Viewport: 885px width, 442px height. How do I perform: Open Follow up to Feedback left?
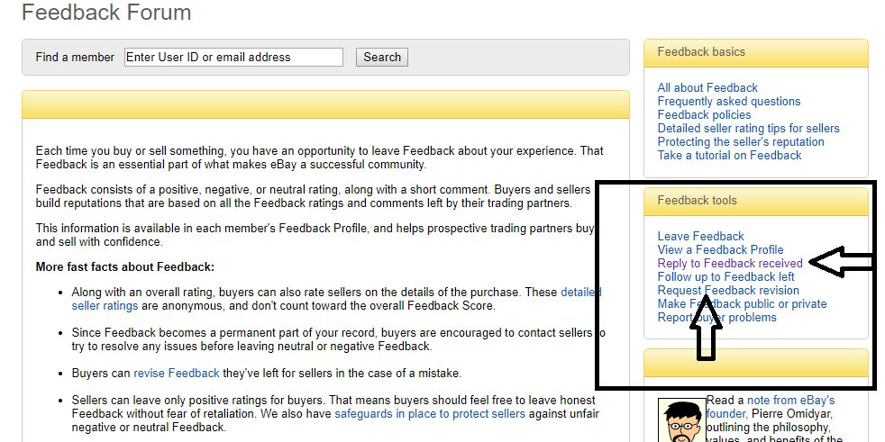(725, 276)
